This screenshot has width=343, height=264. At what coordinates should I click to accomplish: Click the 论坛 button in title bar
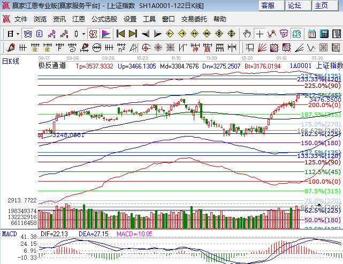click(295, 6)
